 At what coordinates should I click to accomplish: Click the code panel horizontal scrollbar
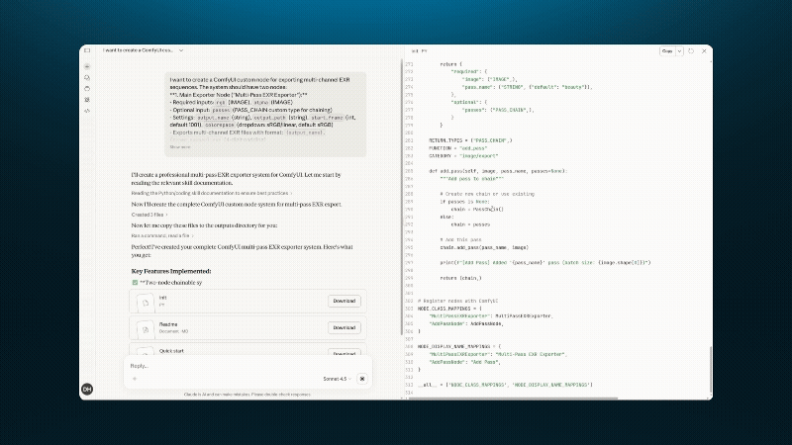[513, 399]
